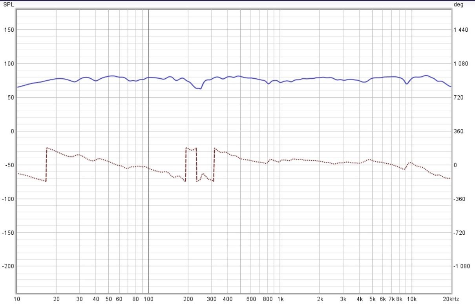The image size is (475, 306).
Task: Choose the 10k frequency axis label
Action: pyautogui.click(x=412, y=299)
